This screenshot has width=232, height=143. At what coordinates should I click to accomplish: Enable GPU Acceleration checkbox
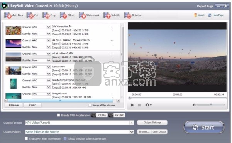pos(58,115)
